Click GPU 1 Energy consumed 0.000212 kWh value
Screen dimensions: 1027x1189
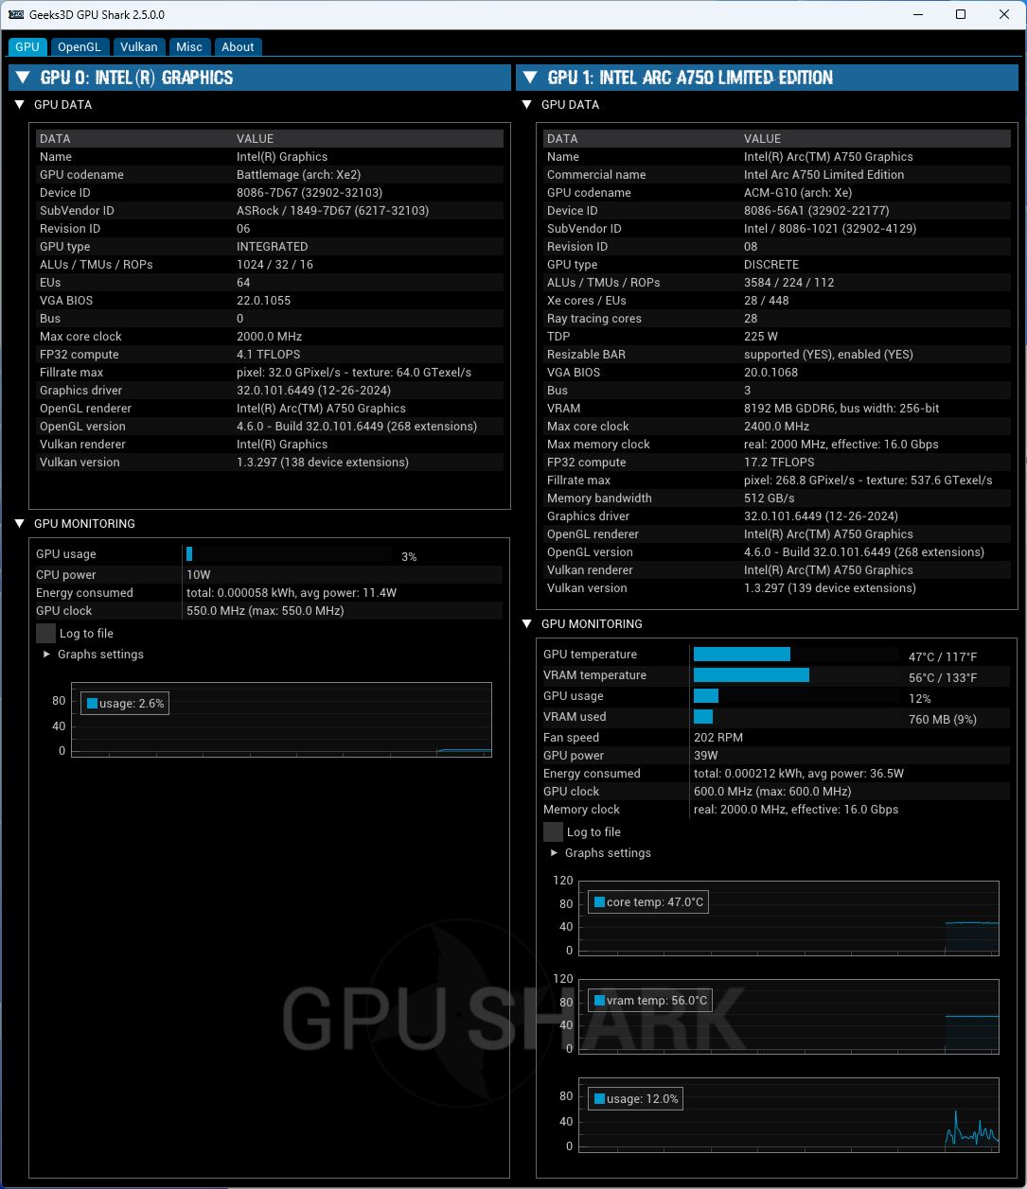(x=799, y=774)
